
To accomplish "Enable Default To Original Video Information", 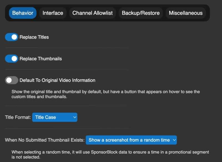I will pyautogui.click(x=11, y=80).
